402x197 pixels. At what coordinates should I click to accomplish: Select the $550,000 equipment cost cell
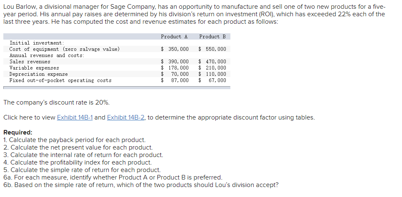pos(212,49)
